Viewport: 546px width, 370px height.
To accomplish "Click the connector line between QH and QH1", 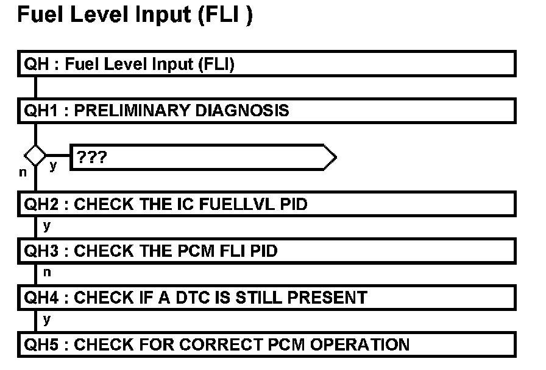I will pos(36,87).
